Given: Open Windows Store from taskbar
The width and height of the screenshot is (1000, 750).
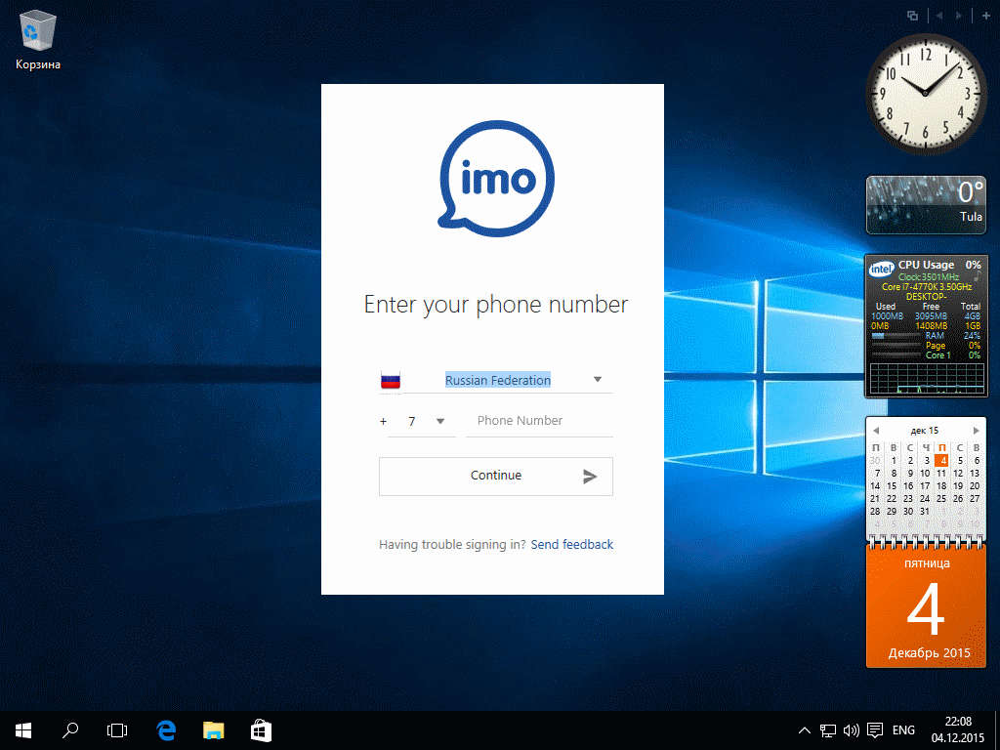Looking at the screenshot, I should (x=261, y=730).
